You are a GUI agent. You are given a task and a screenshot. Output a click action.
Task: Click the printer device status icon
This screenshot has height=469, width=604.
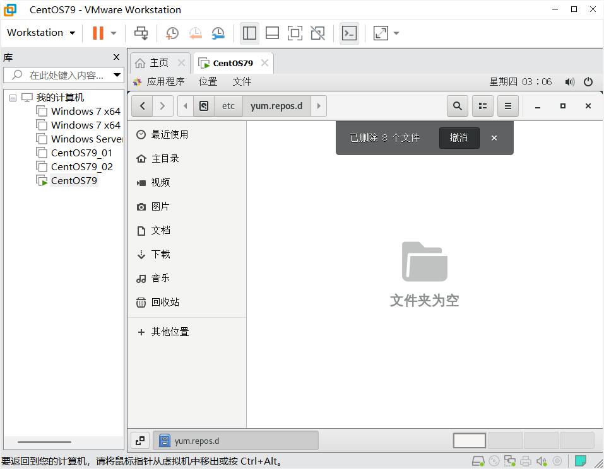point(525,461)
